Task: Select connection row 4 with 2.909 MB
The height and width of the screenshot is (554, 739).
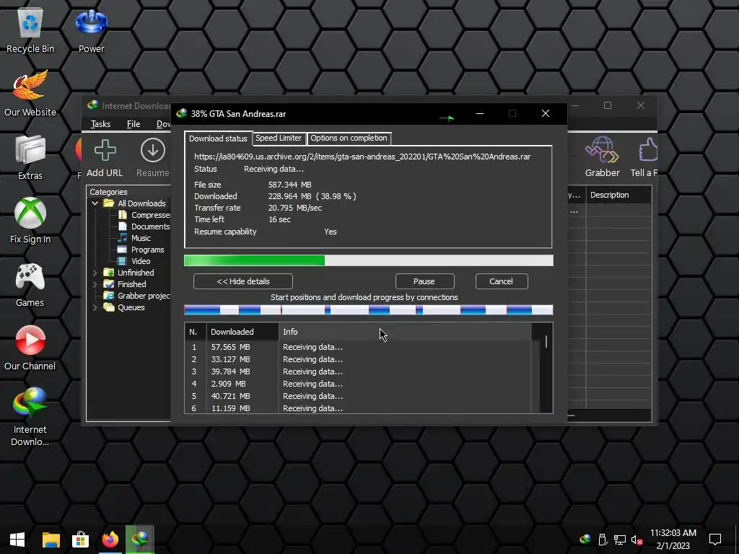Action: pyautogui.click(x=358, y=384)
